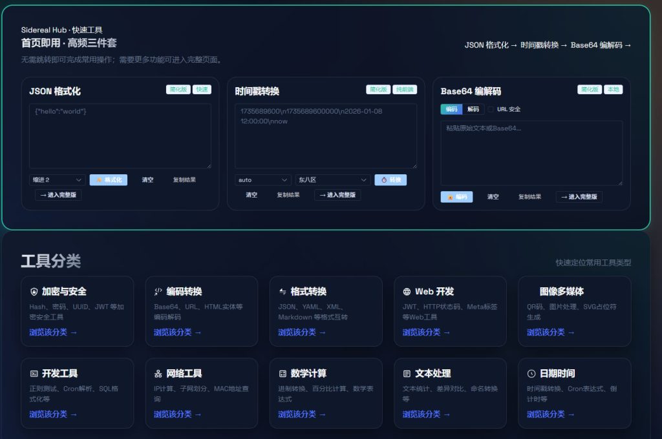Select the 编码 mode tab
The width and height of the screenshot is (662, 439).
point(451,110)
